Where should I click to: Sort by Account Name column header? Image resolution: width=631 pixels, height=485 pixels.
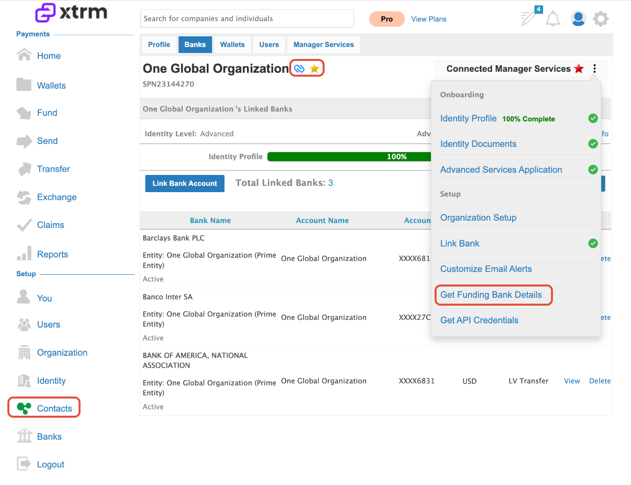point(322,221)
